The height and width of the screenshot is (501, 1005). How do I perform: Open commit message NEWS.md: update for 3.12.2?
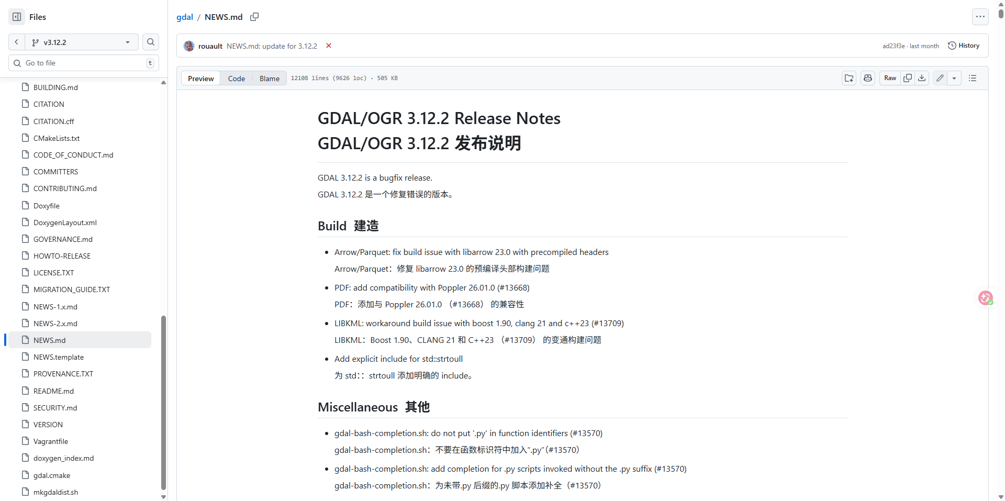[272, 46]
